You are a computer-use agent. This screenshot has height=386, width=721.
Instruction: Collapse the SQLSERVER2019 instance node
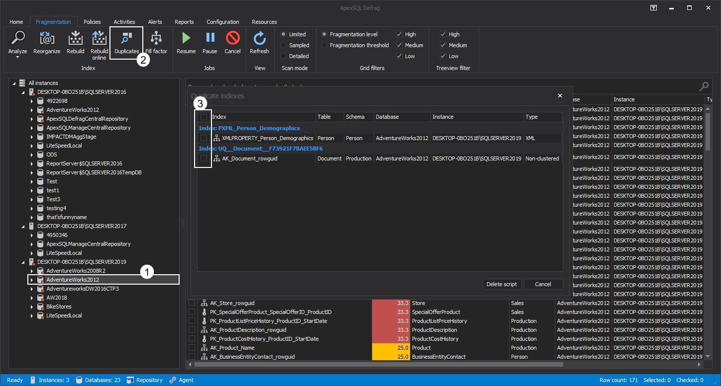(23, 262)
